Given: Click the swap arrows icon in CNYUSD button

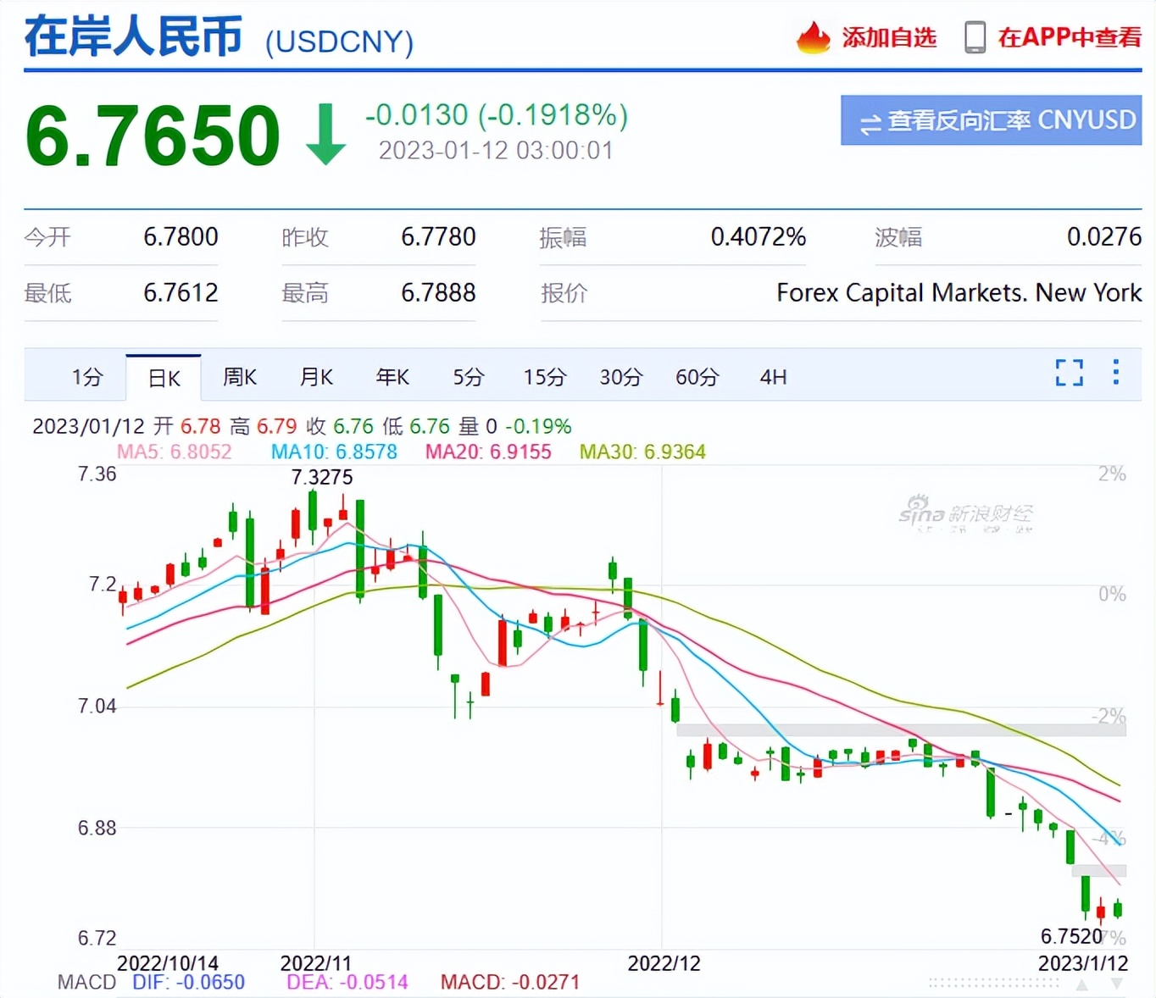Looking at the screenshot, I should (870, 121).
